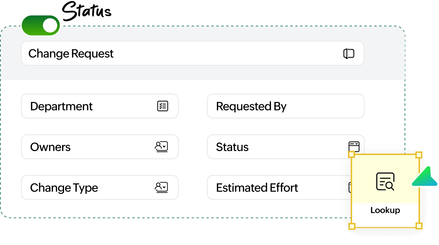Image resolution: width=439 pixels, height=245 pixels.
Task: Select the Requested By field
Action: pyautogui.click(x=285, y=106)
